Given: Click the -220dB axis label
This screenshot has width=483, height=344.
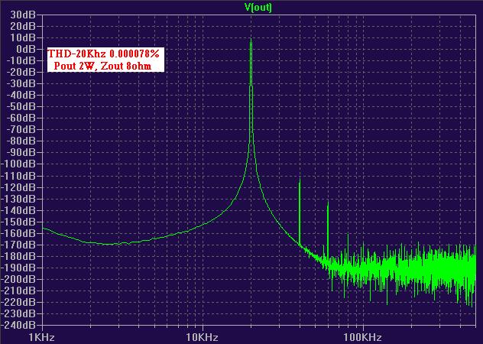Looking at the screenshot, I should (x=18, y=302).
